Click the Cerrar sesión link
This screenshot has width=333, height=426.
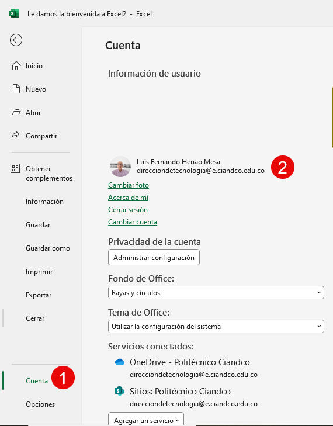pos(128,210)
